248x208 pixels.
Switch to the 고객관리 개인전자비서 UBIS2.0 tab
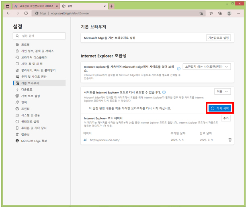36,6
